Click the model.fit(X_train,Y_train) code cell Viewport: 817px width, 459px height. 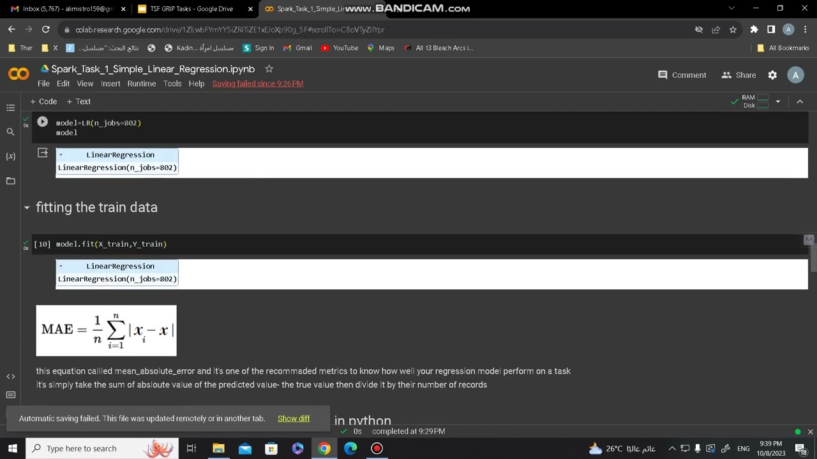[x=421, y=244]
